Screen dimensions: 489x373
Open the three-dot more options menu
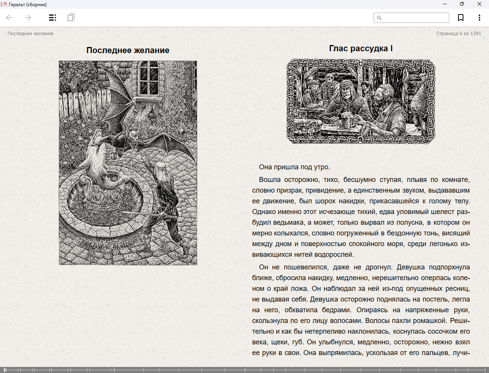point(479,18)
